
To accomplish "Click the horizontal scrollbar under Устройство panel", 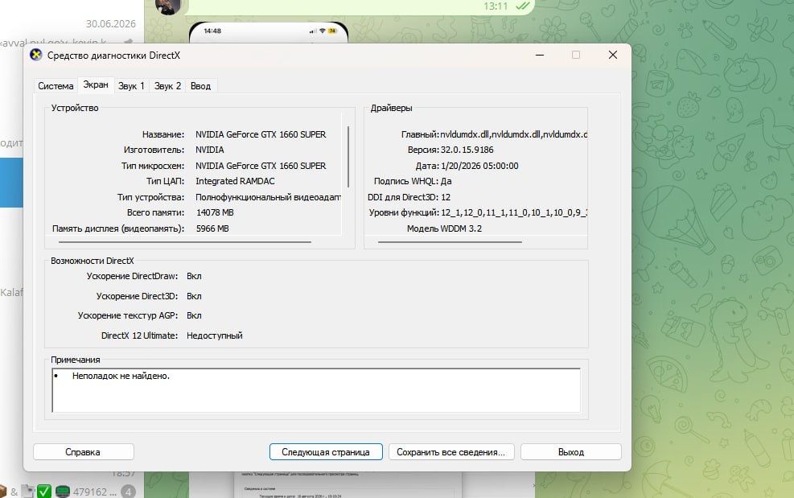I will (185, 242).
